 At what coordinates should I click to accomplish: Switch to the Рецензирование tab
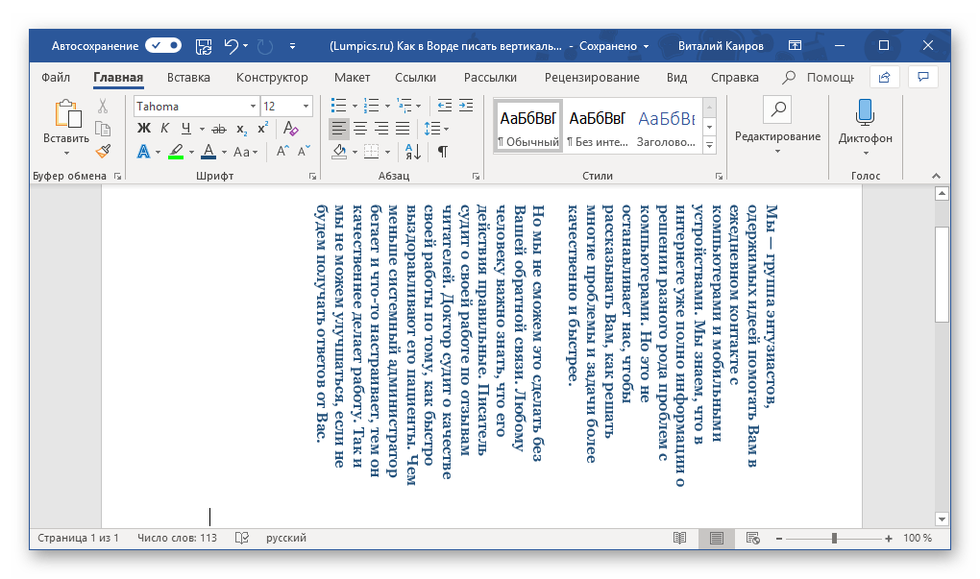(592, 78)
